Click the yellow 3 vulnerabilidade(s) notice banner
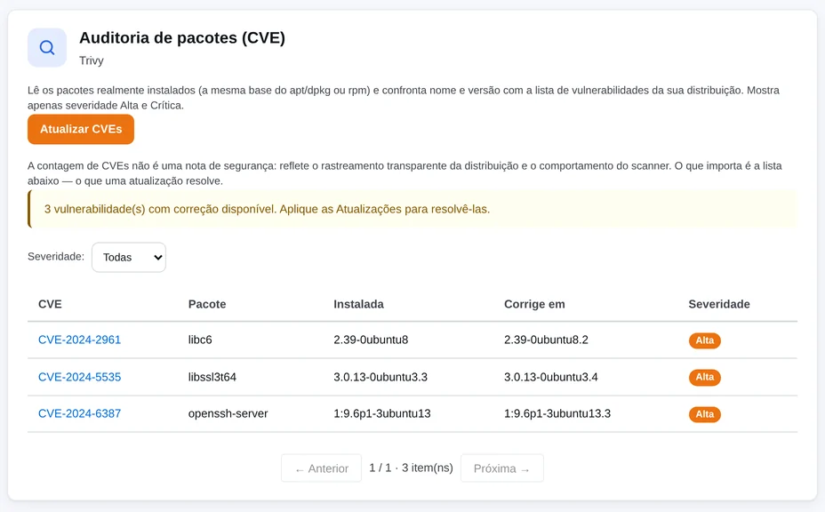The height and width of the screenshot is (512, 825). click(x=412, y=210)
